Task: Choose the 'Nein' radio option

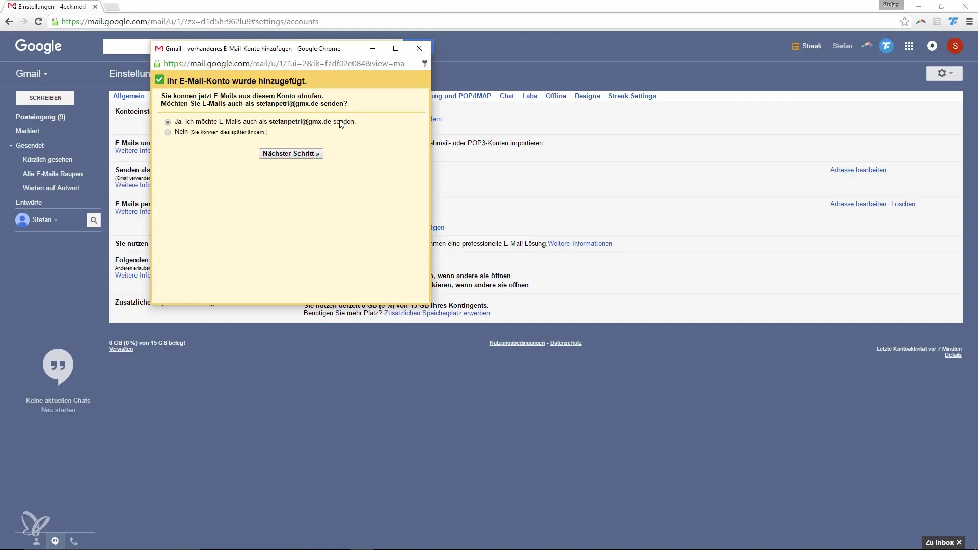Action: tap(168, 132)
